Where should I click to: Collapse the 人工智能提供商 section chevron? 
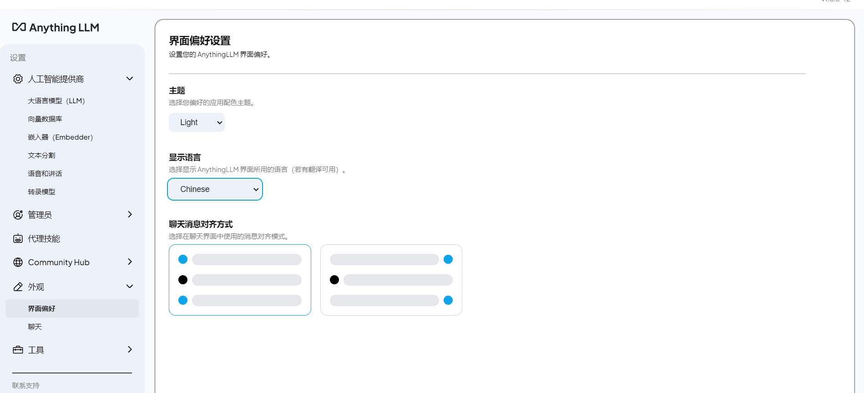tap(130, 79)
